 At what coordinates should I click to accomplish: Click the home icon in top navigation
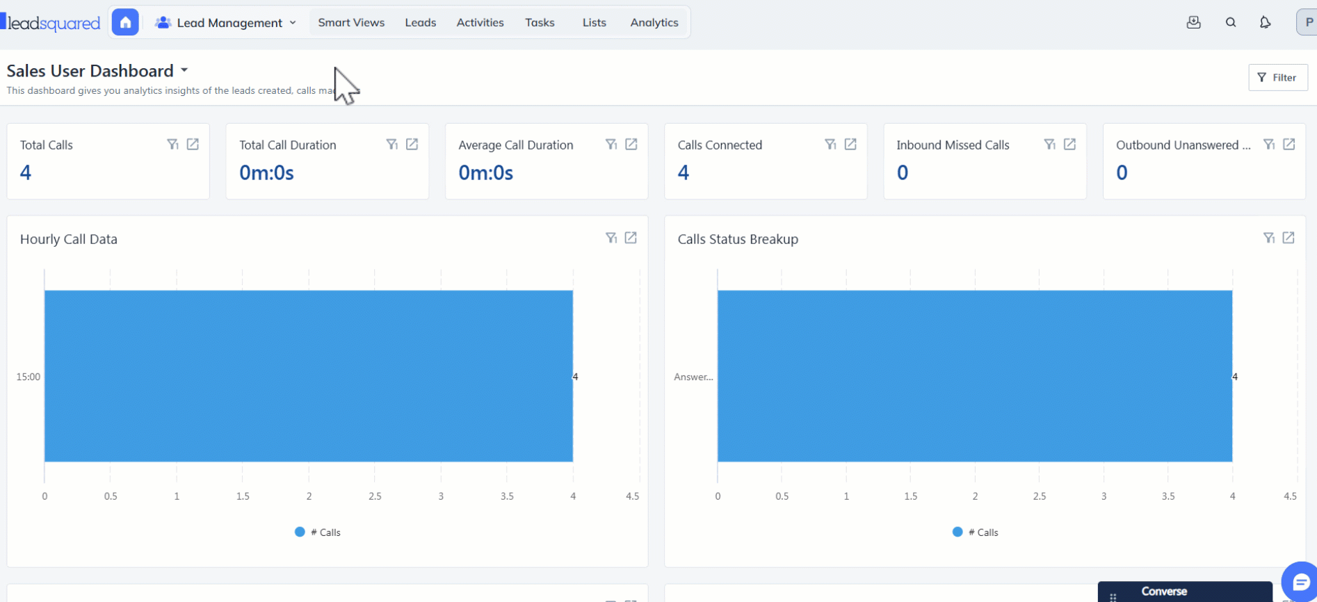click(x=125, y=22)
